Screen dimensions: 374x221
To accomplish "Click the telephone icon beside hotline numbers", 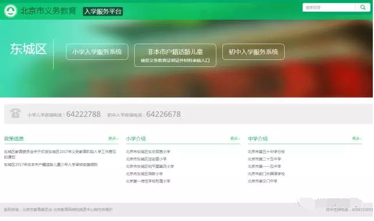I will coord(16,113).
